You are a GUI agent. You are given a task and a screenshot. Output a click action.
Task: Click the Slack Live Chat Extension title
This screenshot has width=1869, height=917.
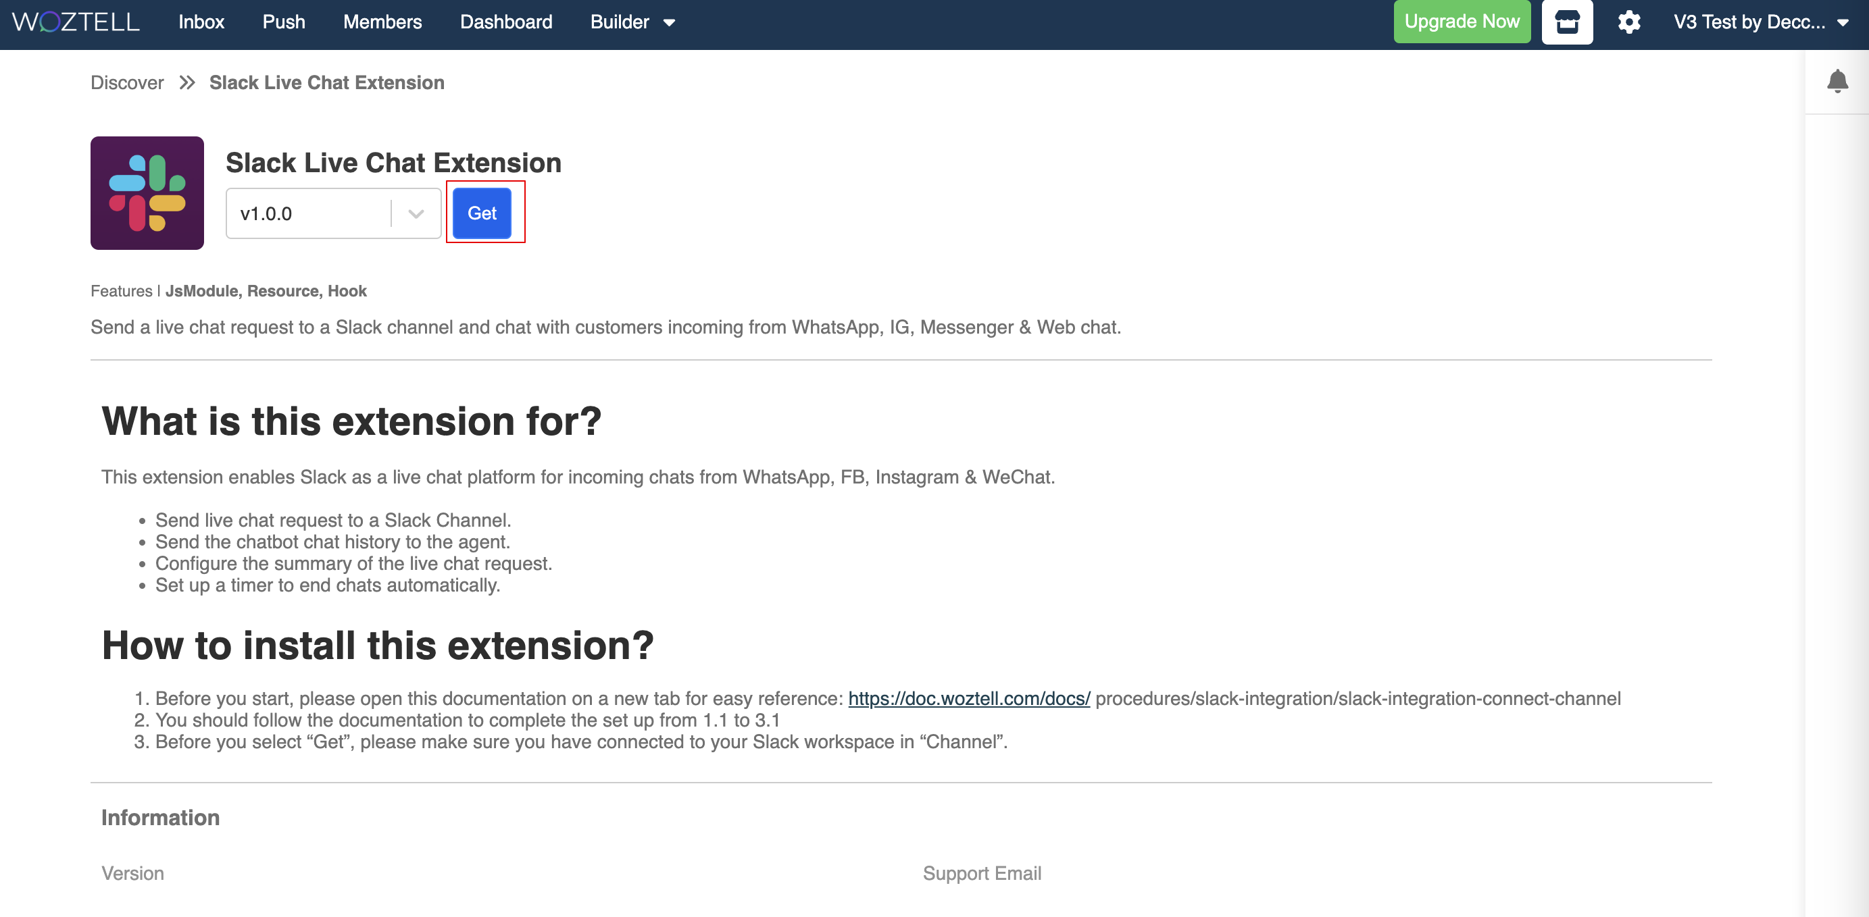pos(393,162)
